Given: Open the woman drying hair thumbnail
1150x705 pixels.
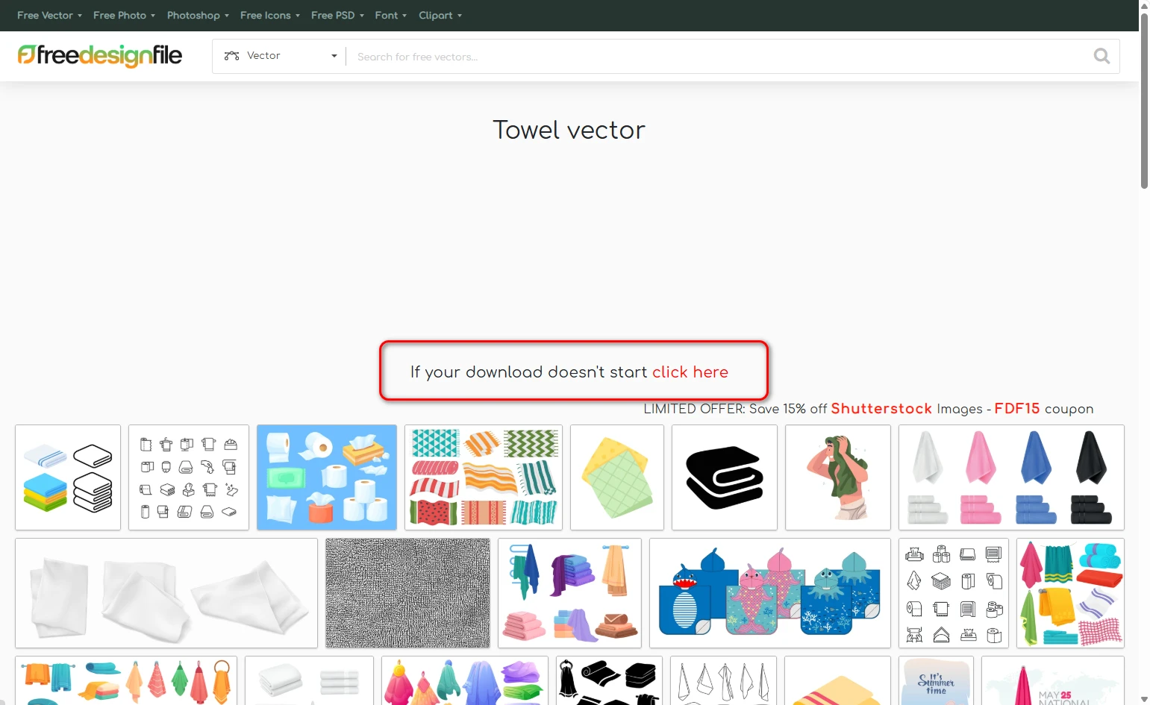Looking at the screenshot, I should pos(837,477).
